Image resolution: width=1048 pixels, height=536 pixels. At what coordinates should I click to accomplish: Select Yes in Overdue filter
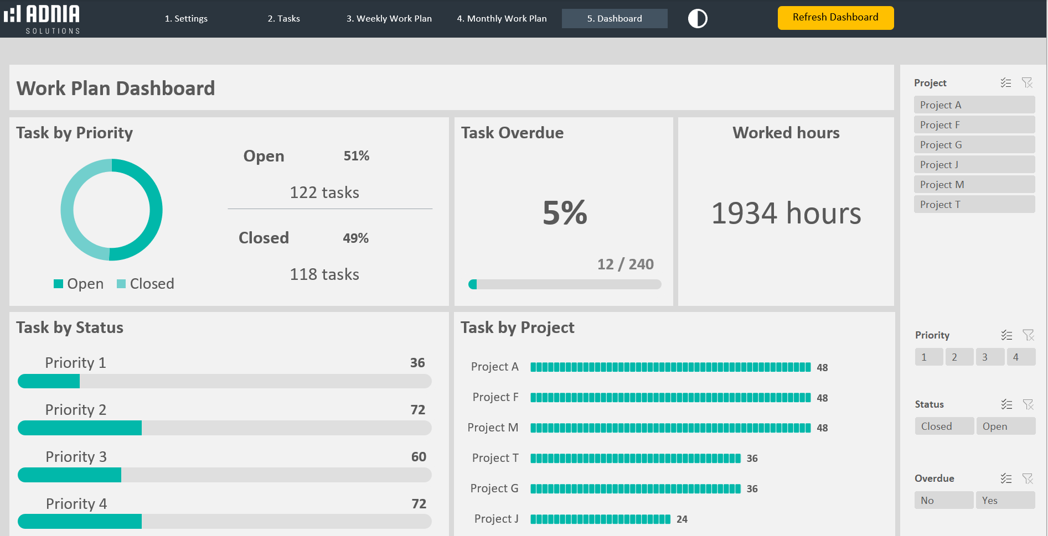point(1005,501)
